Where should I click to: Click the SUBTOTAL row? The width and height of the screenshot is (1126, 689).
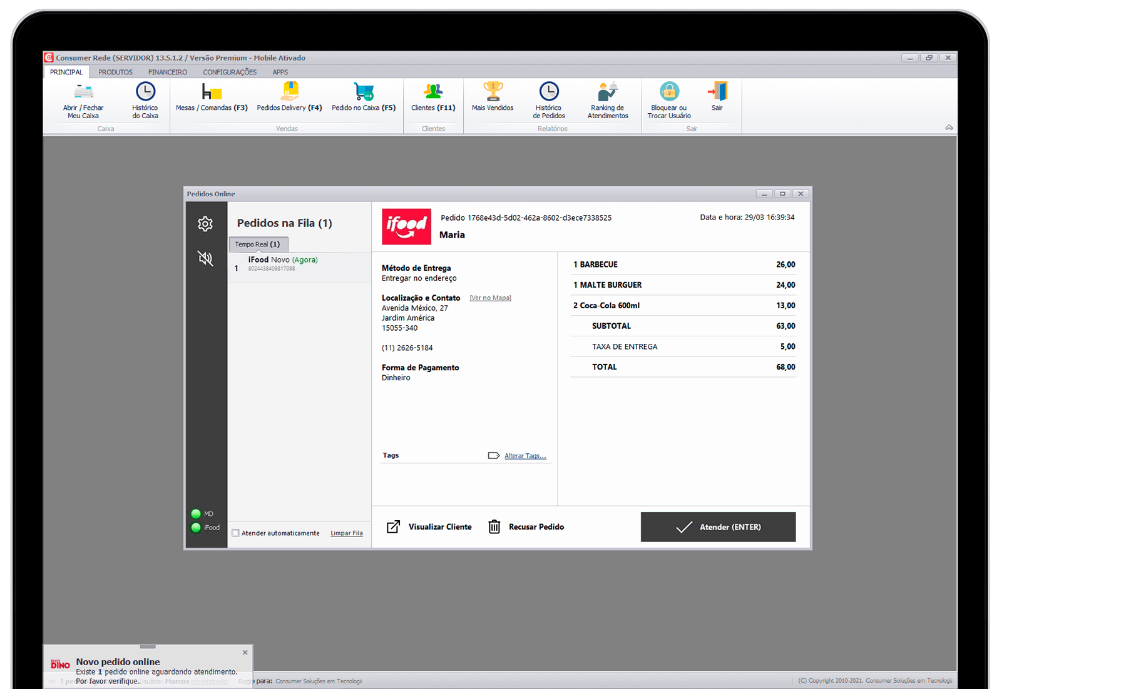pos(683,326)
